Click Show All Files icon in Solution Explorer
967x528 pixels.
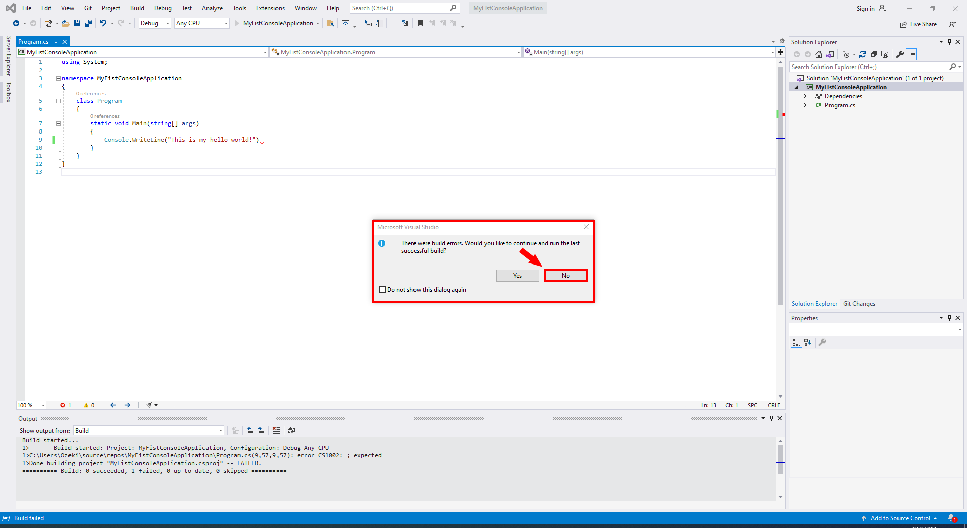[x=885, y=54]
